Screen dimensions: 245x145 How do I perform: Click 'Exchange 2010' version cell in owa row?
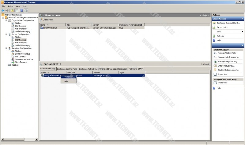(100, 75)
